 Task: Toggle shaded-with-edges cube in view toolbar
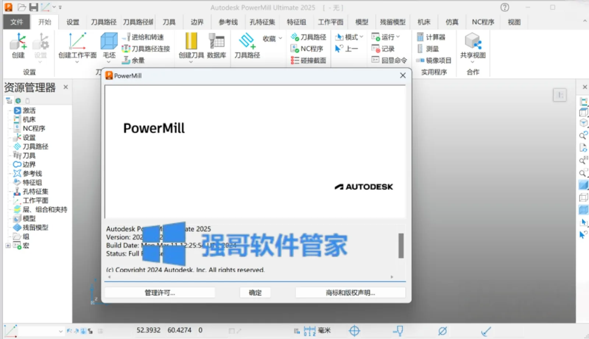click(x=583, y=210)
